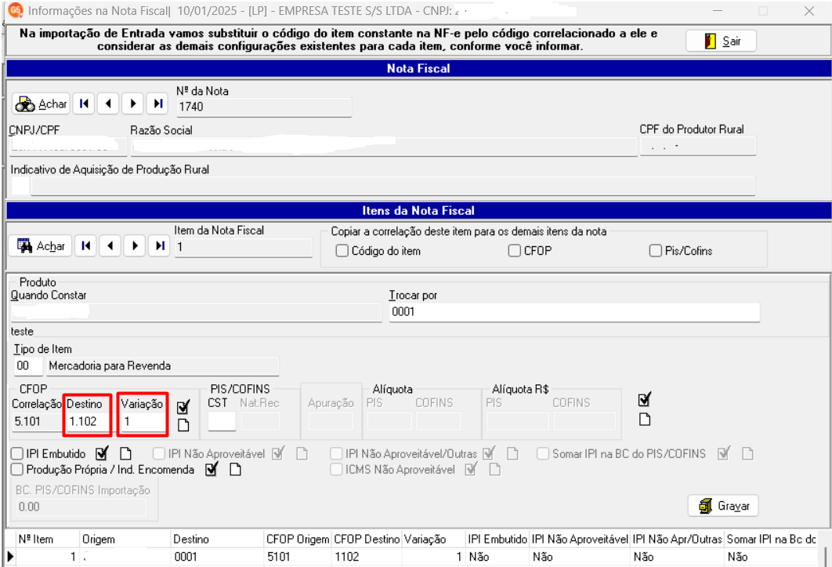Click grid cell 1102 under CFOP Destino
Image resolution: width=832 pixels, height=567 pixels.
coord(367,557)
